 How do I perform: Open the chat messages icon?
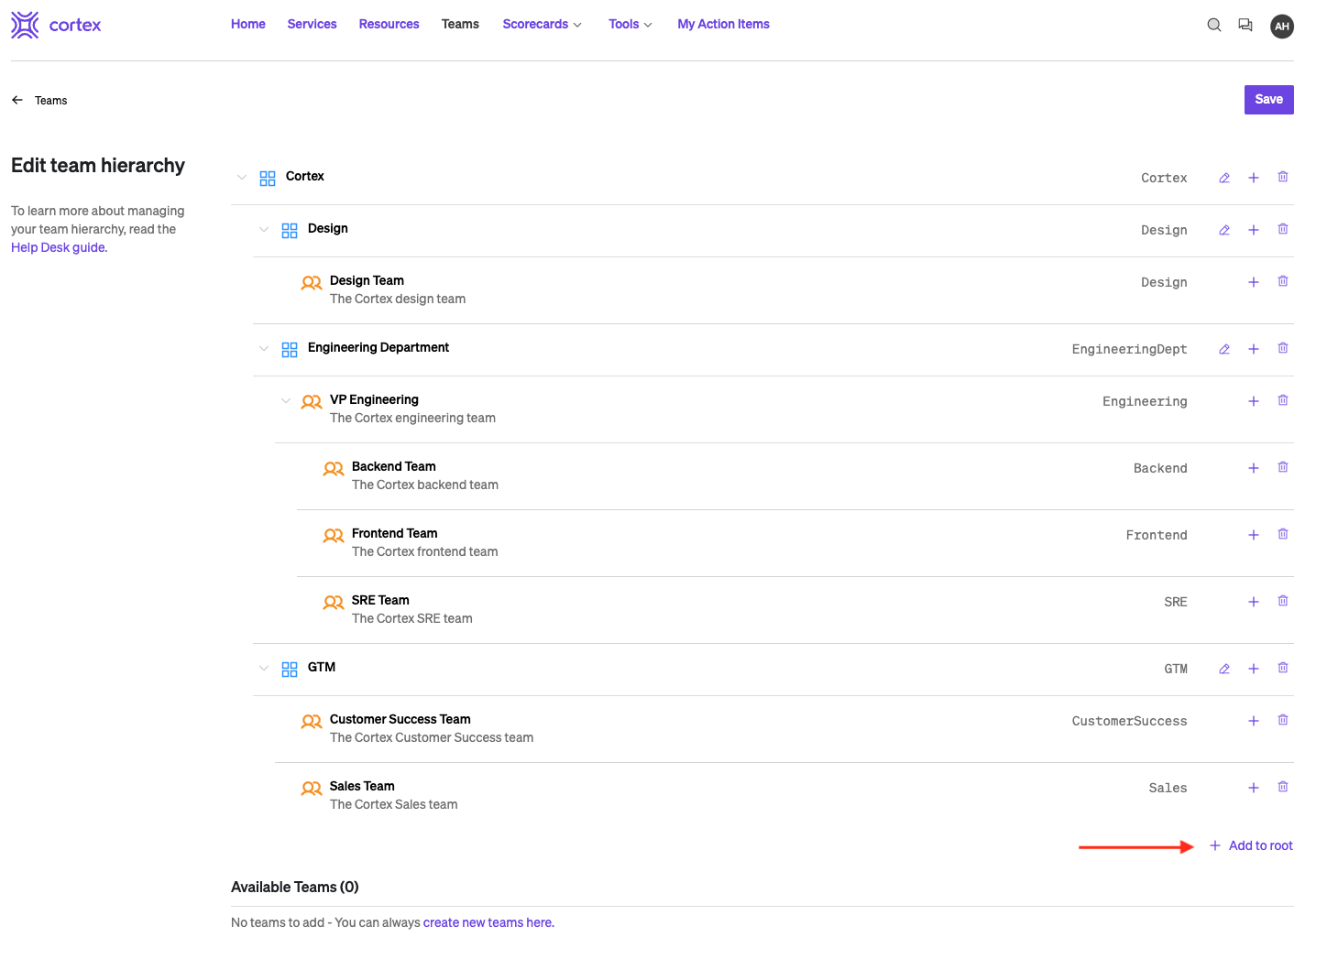1245,26
